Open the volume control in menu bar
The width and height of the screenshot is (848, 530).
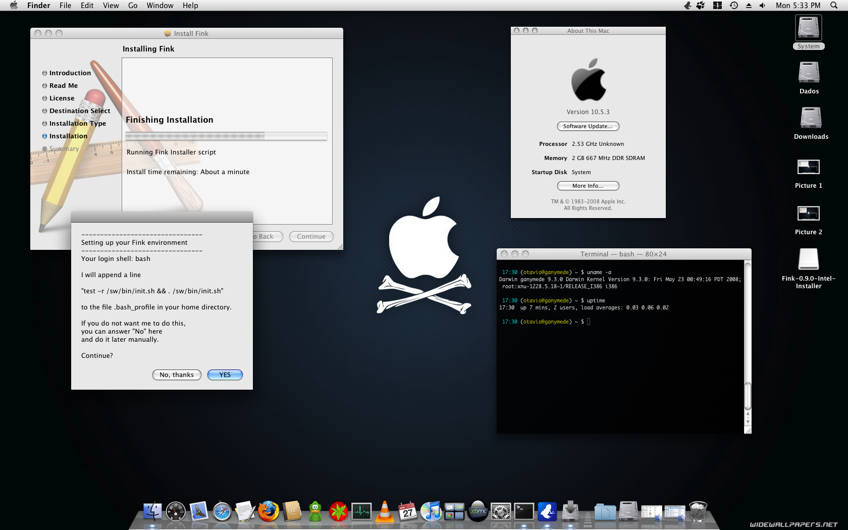coord(763,6)
